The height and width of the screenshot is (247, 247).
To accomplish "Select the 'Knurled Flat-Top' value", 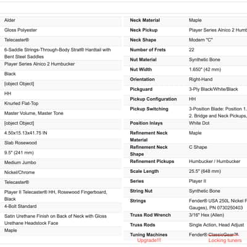I will [22, 103].
